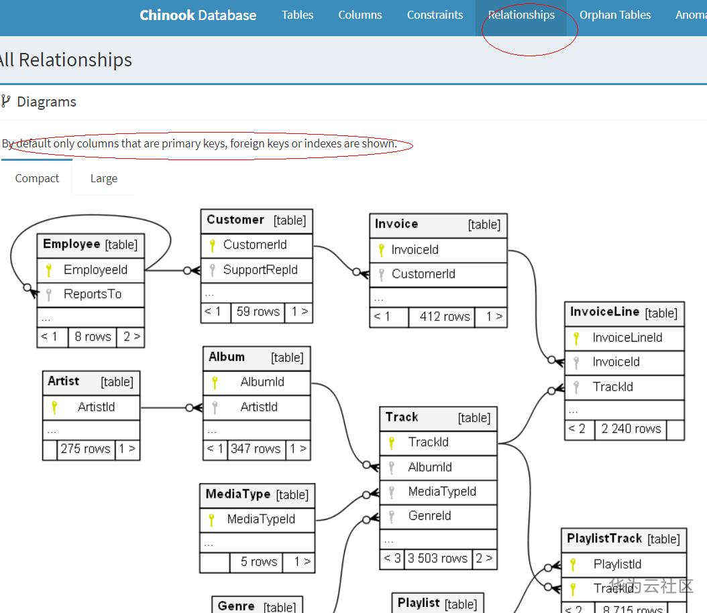
Task: Open the Tables menu item
Action: (297, 15)
